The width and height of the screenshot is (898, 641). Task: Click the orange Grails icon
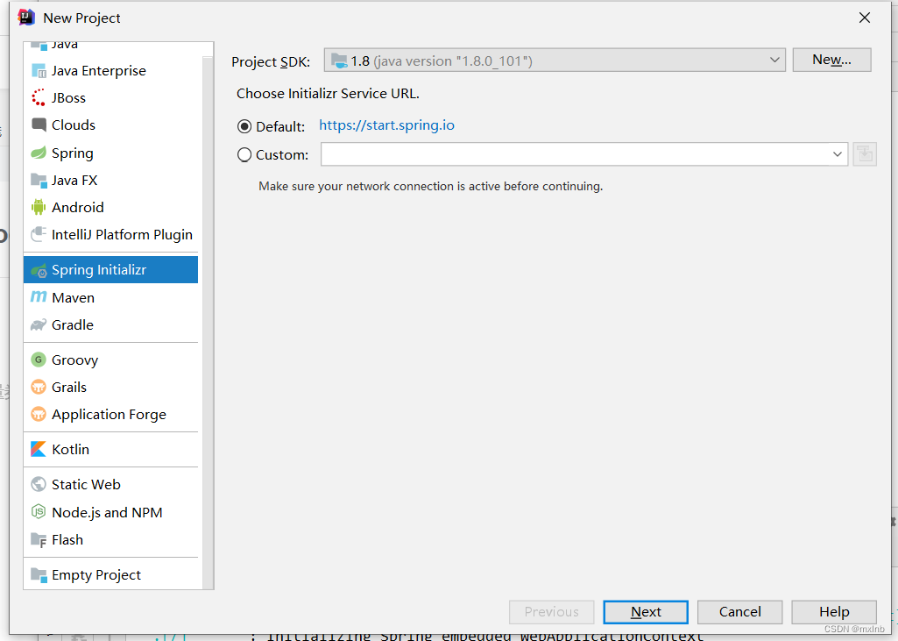[x=39, y=387]
